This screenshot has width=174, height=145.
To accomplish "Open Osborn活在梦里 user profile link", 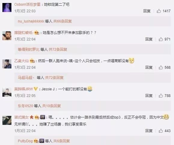I will (27, 5).
